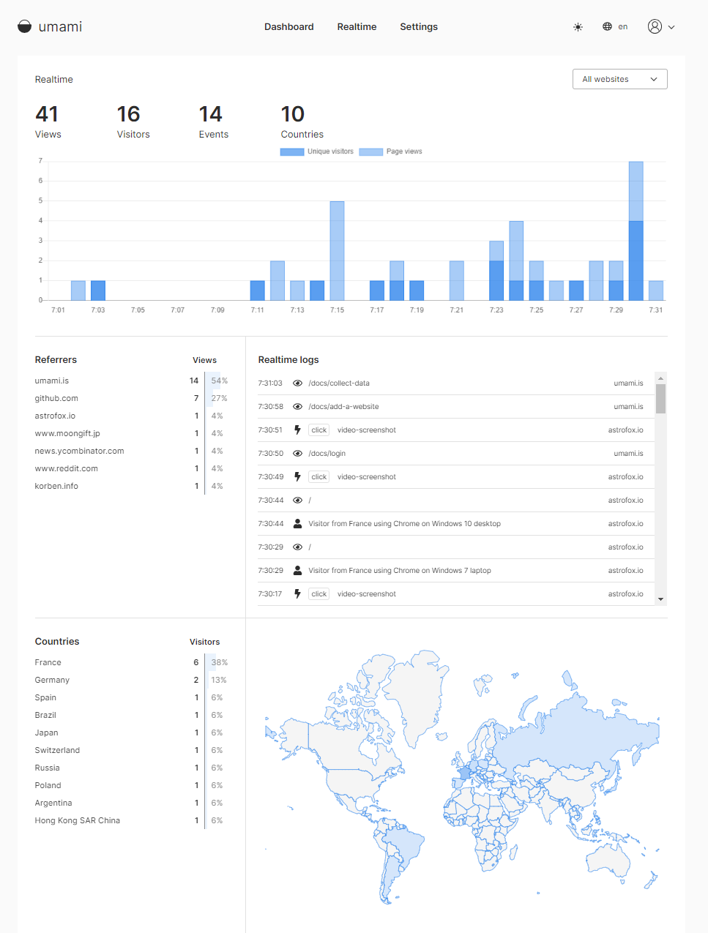This screenshot has width=708, height=933.
Task: Open the All websites dropdown
Action: (x=619, y=78)
